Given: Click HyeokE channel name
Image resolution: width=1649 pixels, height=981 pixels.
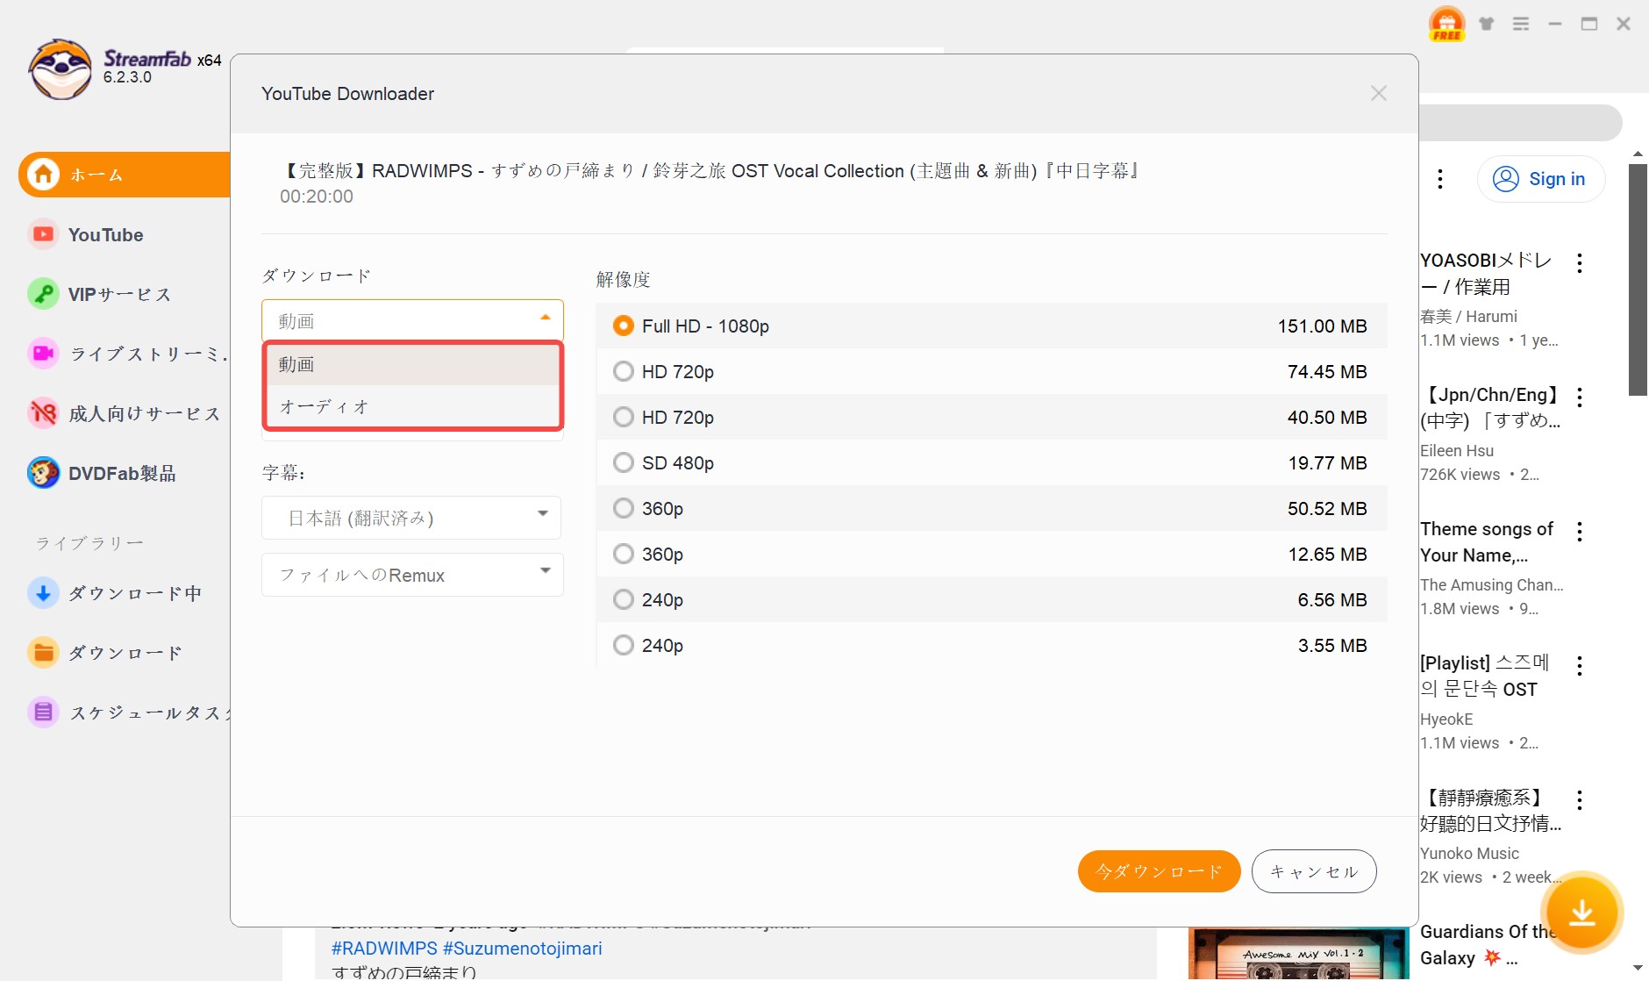Looking at the screenshot, I should (1446, 719).
